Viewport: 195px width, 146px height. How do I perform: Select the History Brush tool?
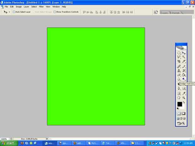click(184, 71)
